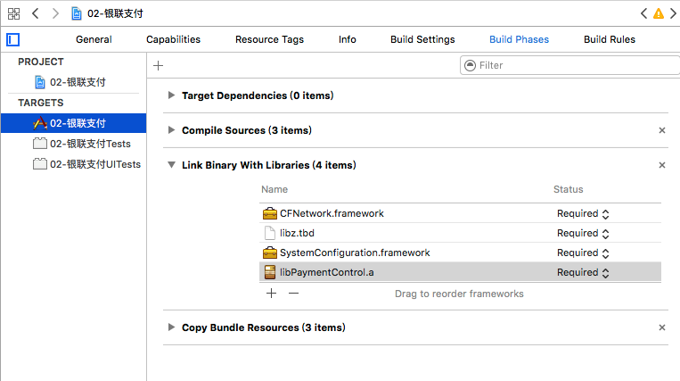The height and width of the screenshot is (381, 680).
Task: Click the yellow warning triangle icon
Action: 659,14
